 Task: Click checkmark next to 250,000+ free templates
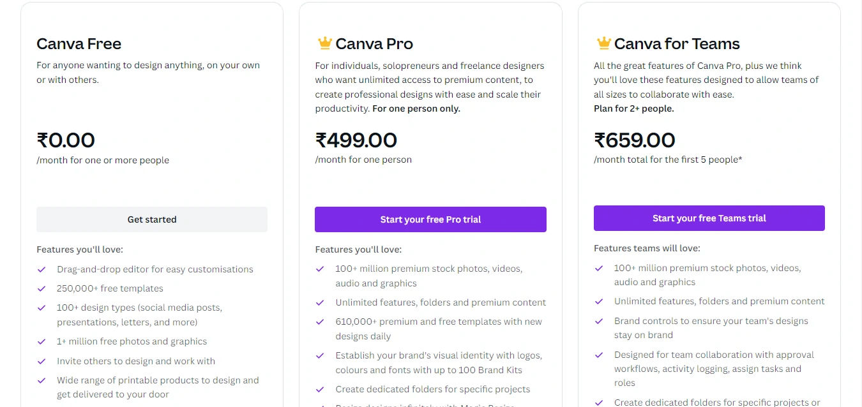click(x=42, y=288)
